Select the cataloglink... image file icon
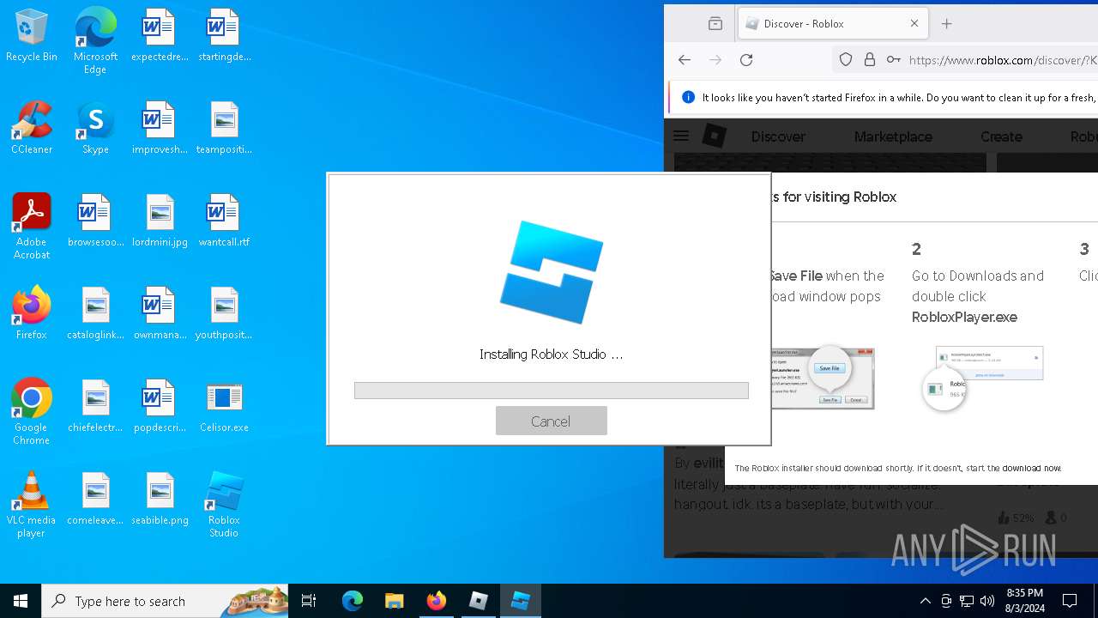The height and width of the screenshot is (618, 1098). (x=95, y=314)
